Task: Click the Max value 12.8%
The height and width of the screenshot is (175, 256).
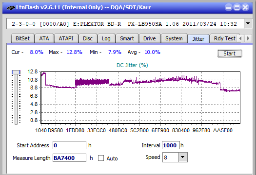Action: [74, 52]
